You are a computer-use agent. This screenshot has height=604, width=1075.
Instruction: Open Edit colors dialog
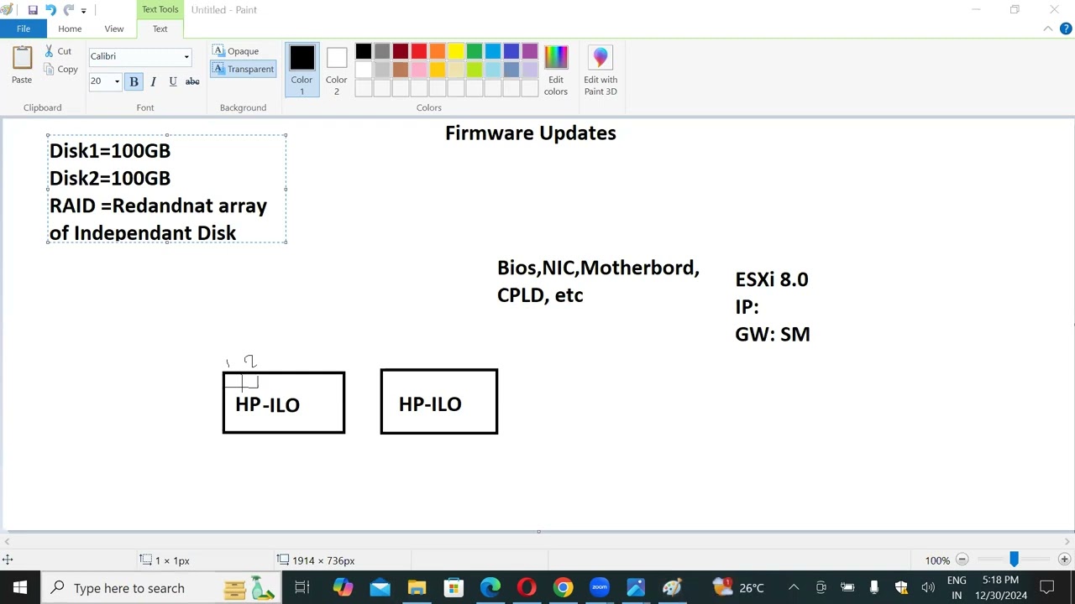pyautogui.click(x=556, y=70)
